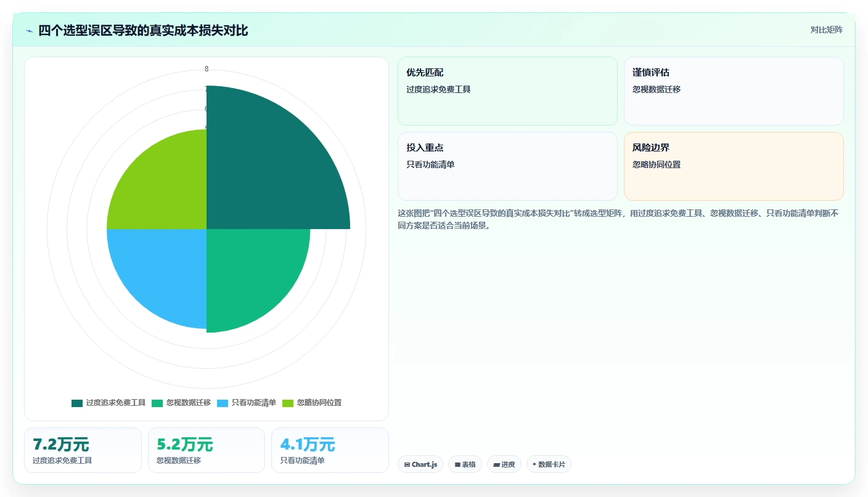The height and width of the screenshot is (497, 868).
Task: Click the 只看功能清单 label under 4.1万元
Action: click(x=302, y=460)
